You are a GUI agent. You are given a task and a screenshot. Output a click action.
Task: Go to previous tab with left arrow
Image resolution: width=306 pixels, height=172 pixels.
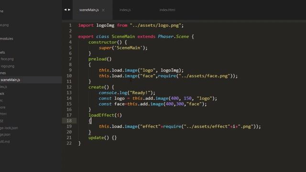65,10
